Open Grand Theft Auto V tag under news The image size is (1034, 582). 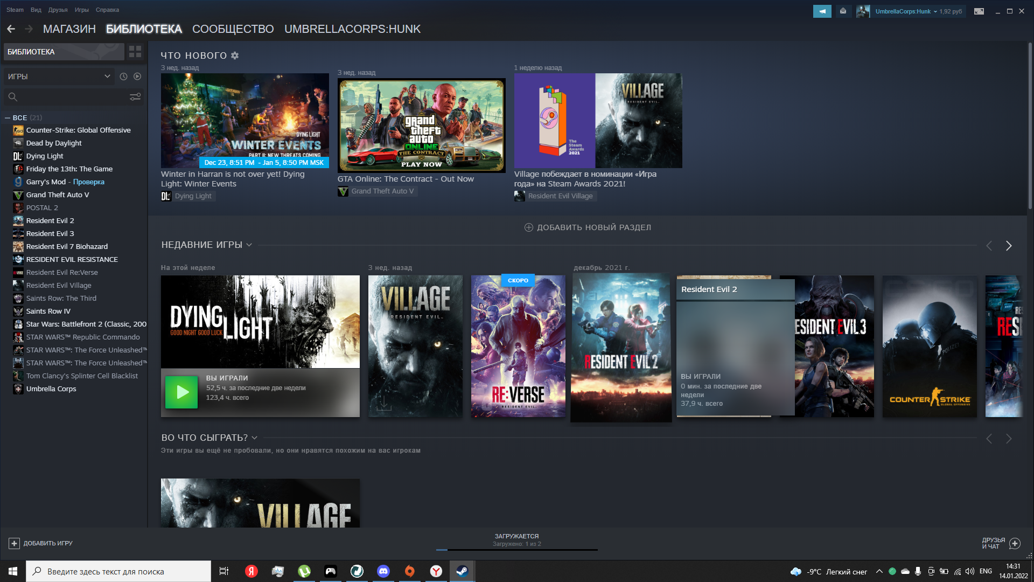point(377,191)
